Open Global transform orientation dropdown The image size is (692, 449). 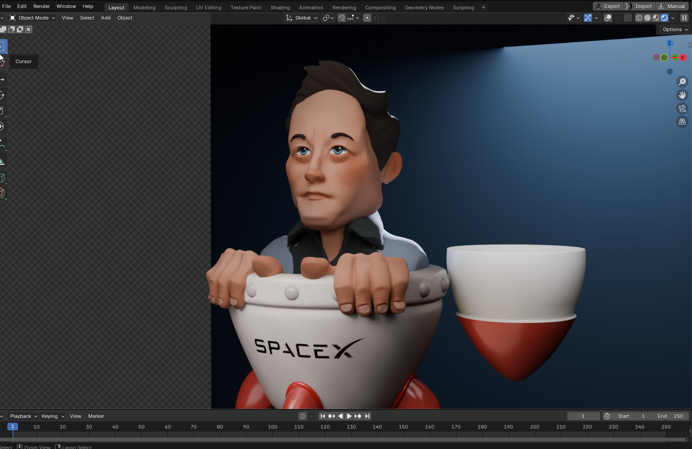tap(301, 18)
